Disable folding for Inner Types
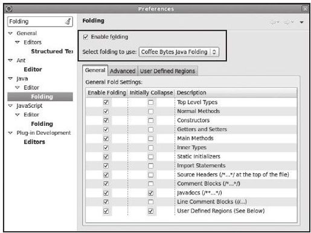Screen dimensions: 311x233 (x=106, y=148)
